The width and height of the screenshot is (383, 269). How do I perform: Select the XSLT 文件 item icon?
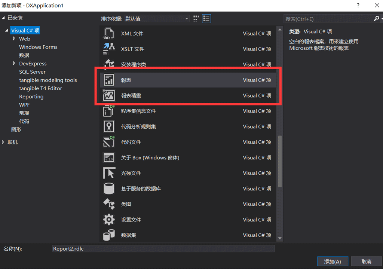[109, 49]
